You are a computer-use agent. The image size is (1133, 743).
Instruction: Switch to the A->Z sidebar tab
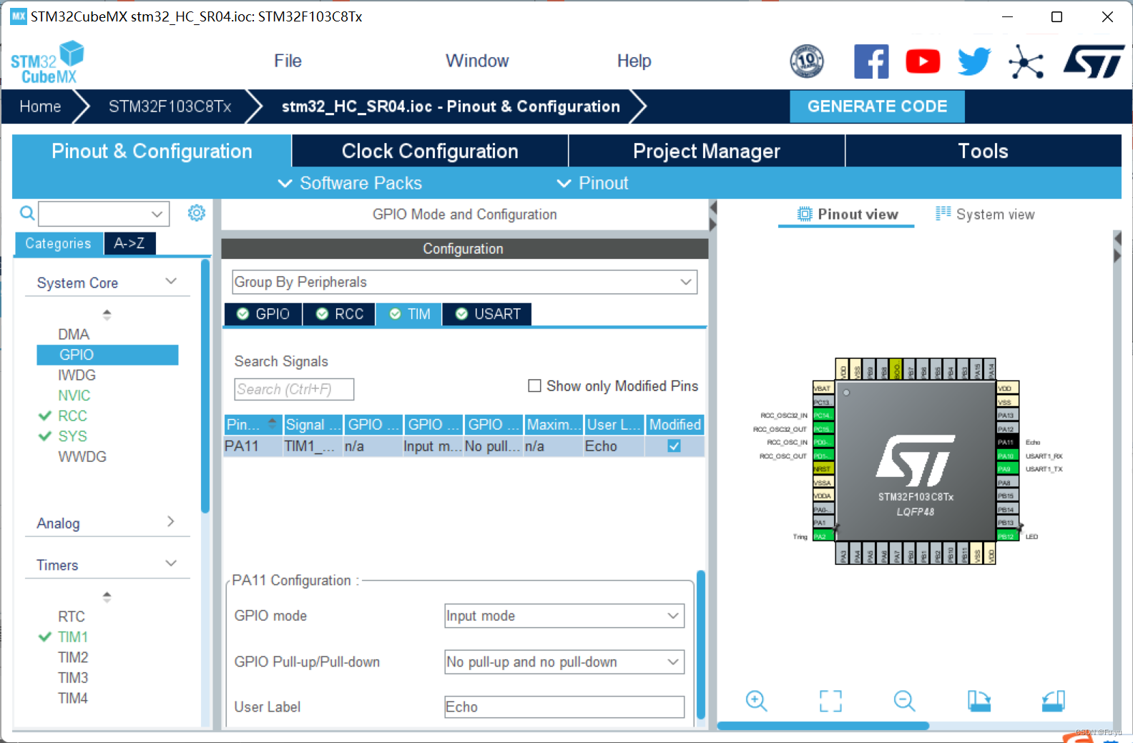tap(129, 243)
